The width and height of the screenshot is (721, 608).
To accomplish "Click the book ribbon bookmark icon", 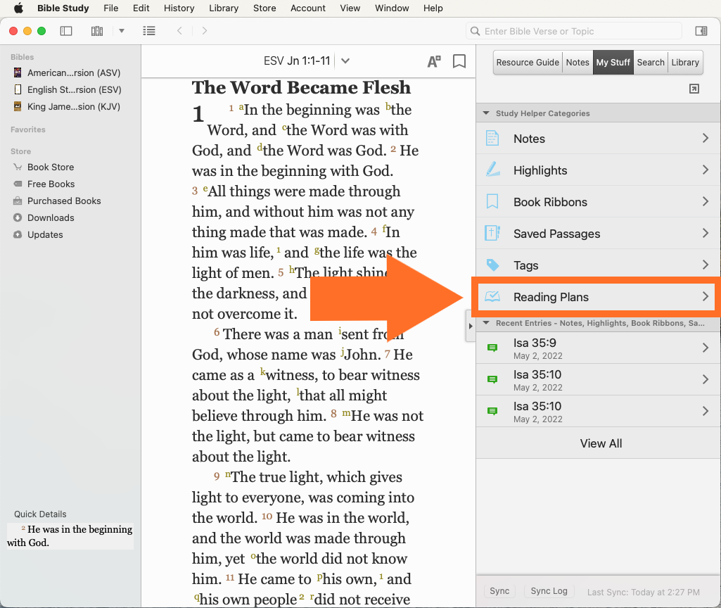I will point(459,61).
